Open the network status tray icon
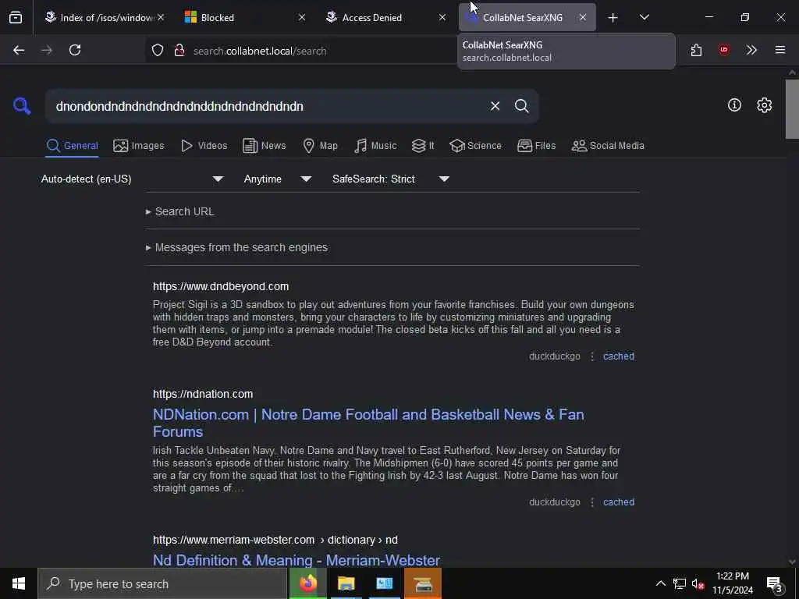The image size is (799, 599). 679,583
